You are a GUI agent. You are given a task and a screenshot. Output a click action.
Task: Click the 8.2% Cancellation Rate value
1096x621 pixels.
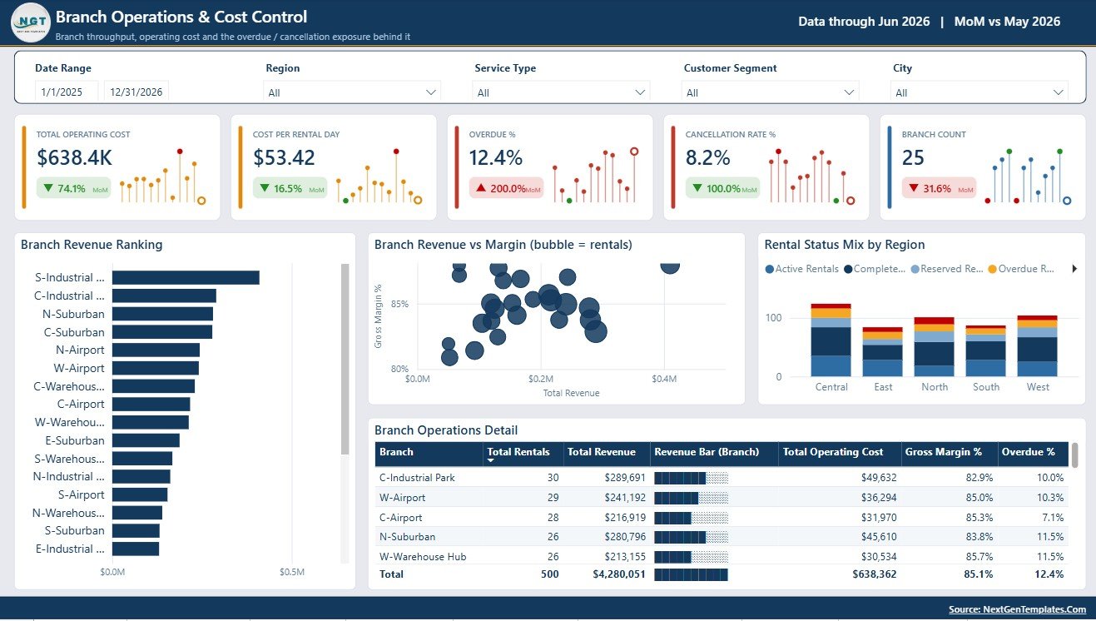[x=708, y=158]
